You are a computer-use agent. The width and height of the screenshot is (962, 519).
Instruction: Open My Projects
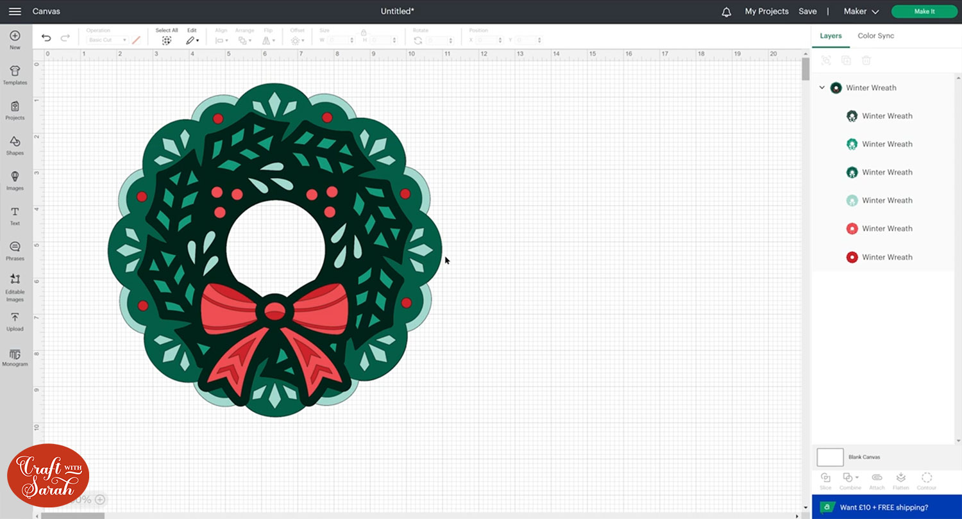[766, 12]
